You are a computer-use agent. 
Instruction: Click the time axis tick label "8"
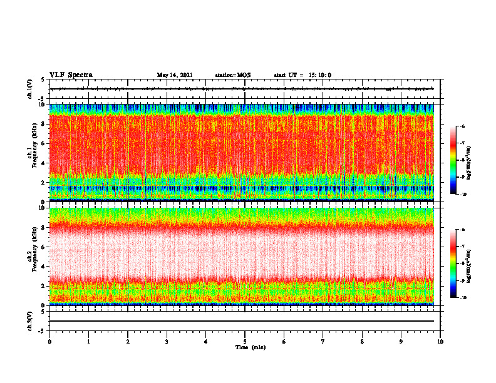tap(362, 342)
